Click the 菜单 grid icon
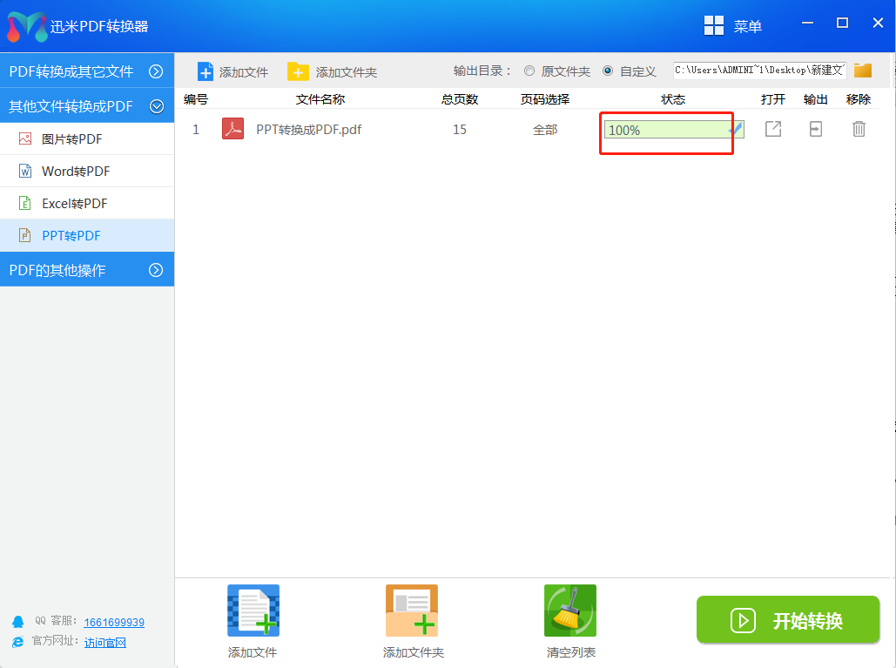 click(714, 26)
